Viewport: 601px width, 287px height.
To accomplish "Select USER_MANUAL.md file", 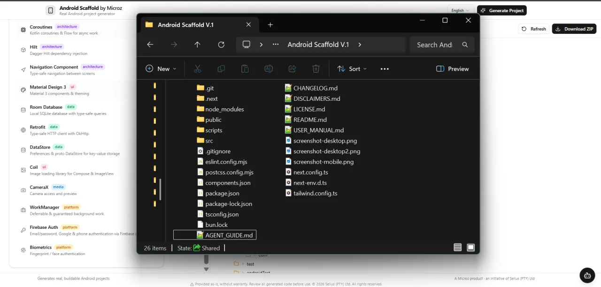I will 315,130.
